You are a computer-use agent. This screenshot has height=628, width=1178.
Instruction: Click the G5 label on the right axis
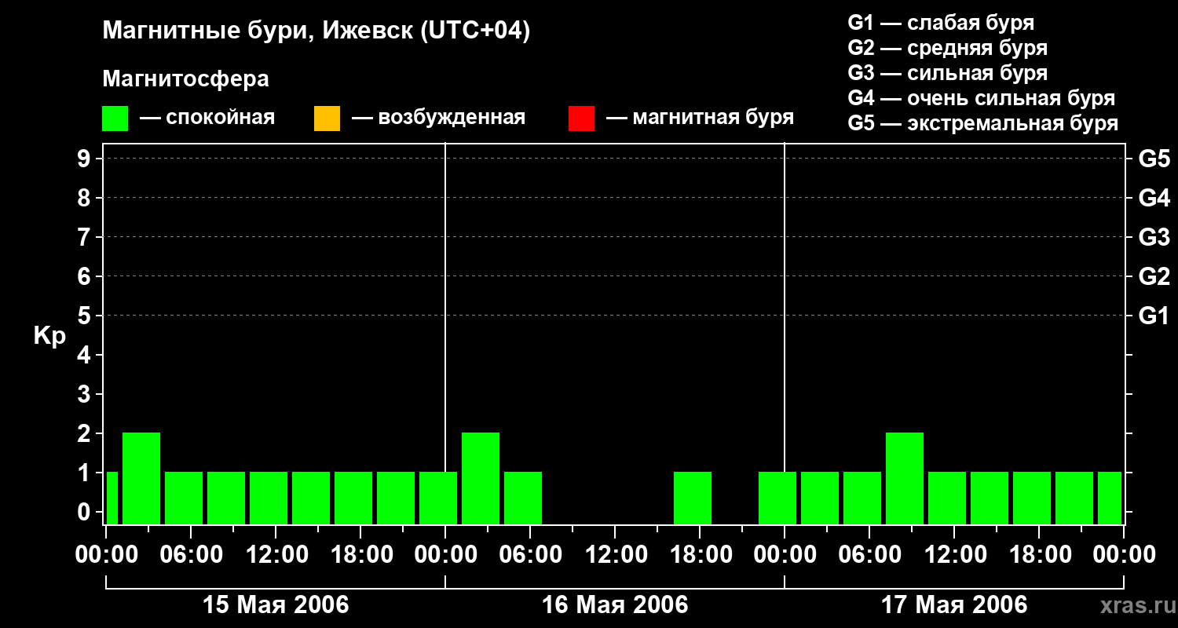pos(1154,159)
